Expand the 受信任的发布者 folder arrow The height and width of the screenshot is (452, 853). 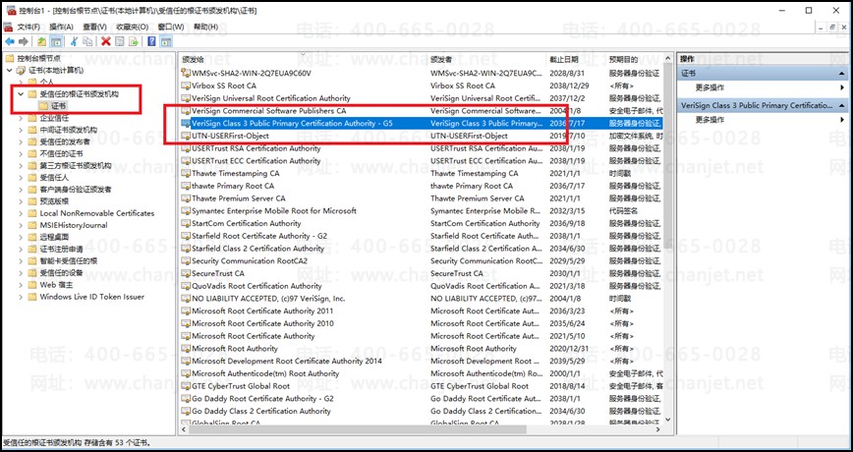(x=21, y=141)
